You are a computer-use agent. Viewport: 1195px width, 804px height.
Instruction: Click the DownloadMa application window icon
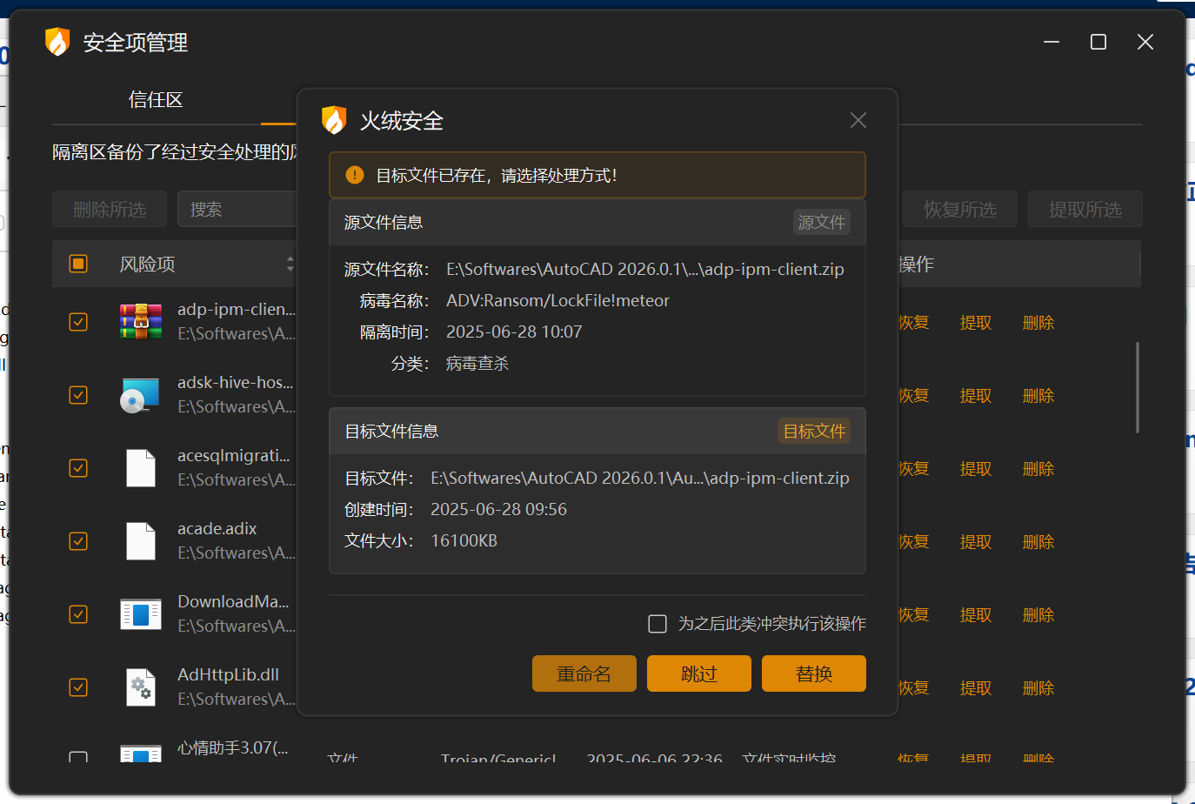(141, 614)
